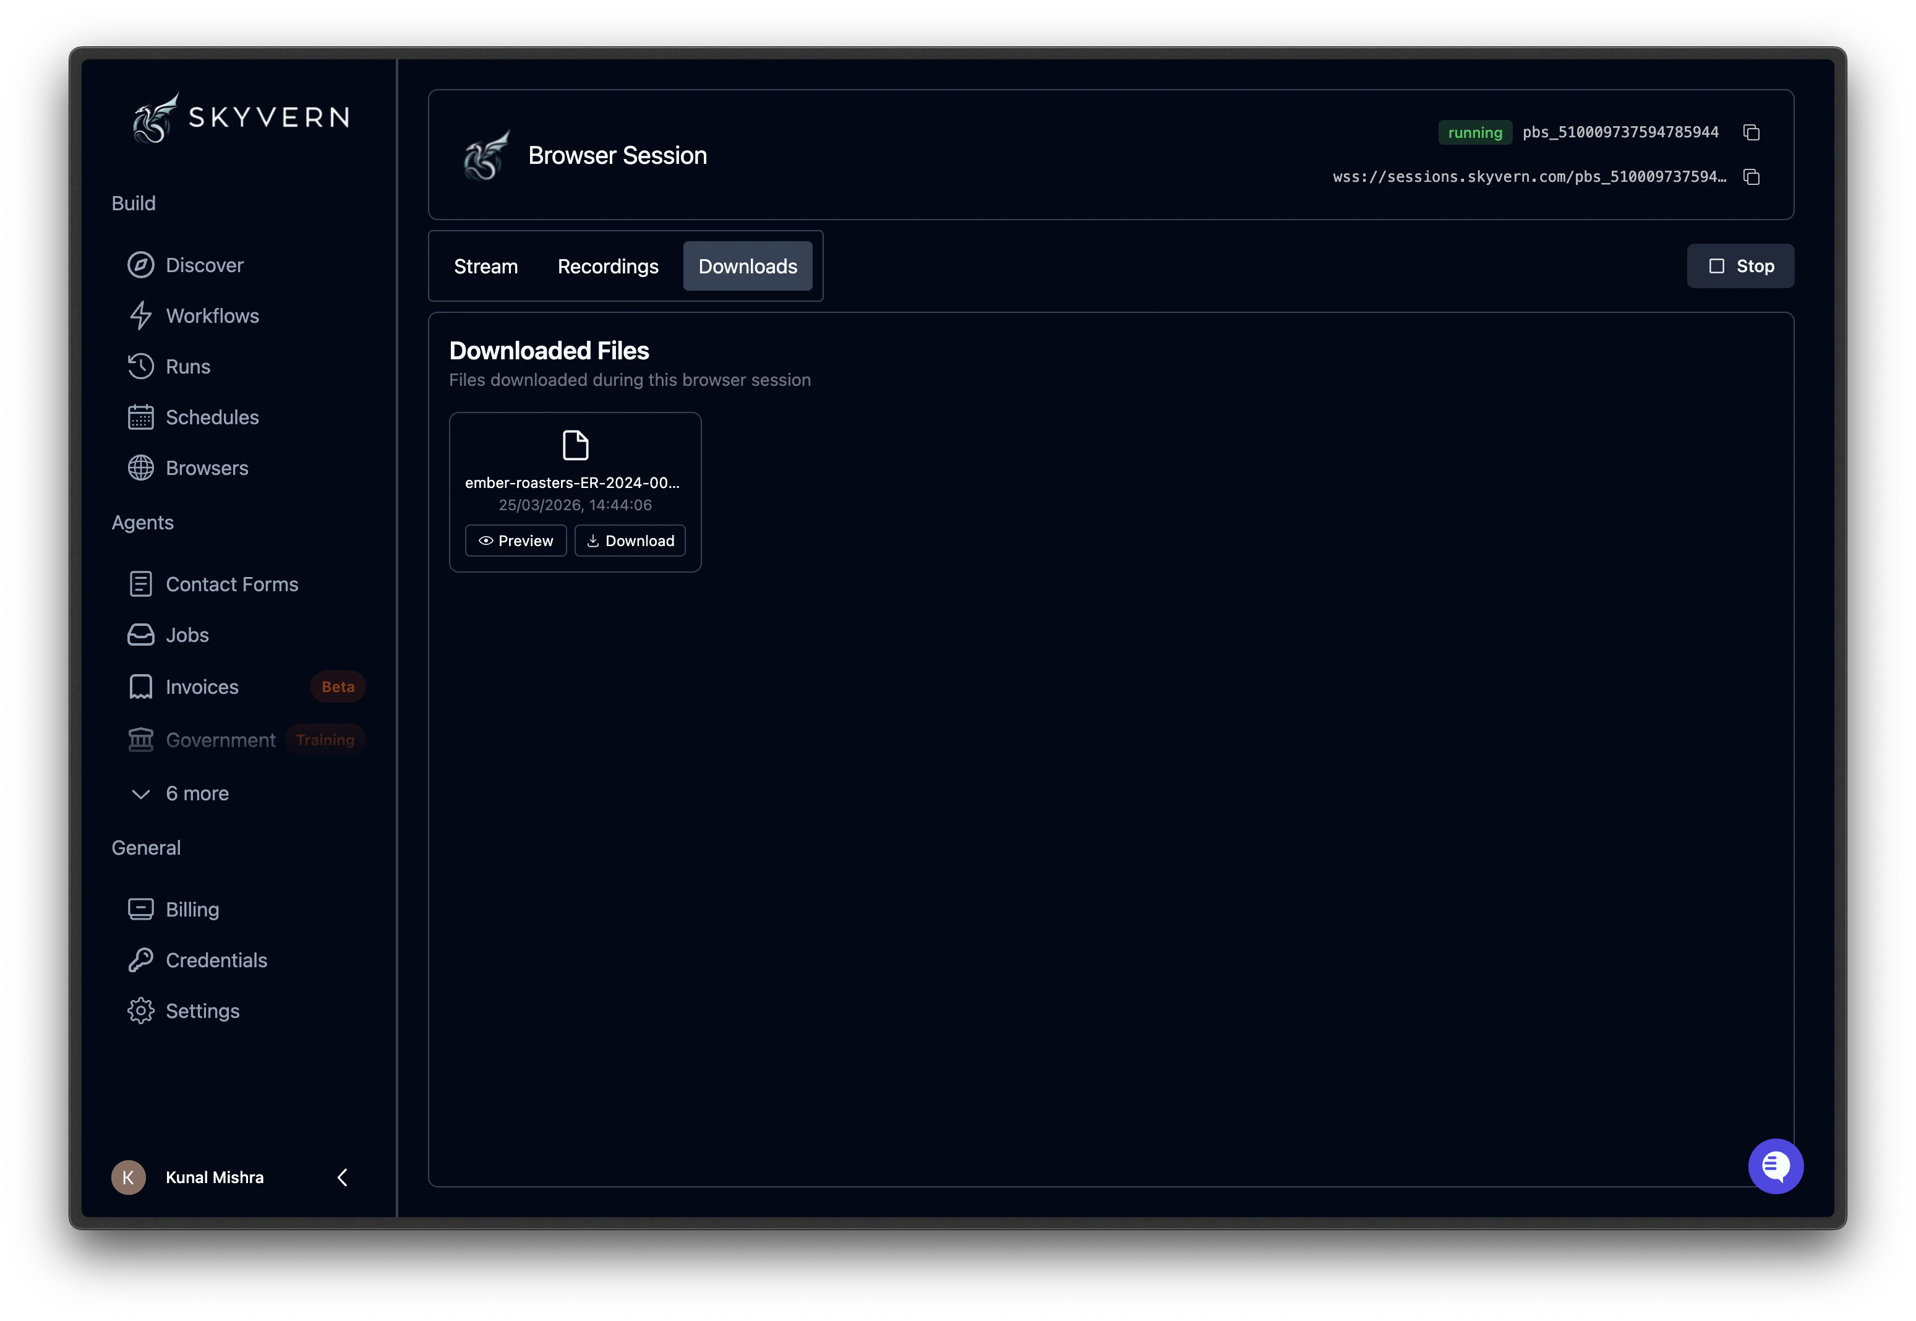Collapse the sidebar with chevron arrow
1916x1321 pixels.
343,1177
